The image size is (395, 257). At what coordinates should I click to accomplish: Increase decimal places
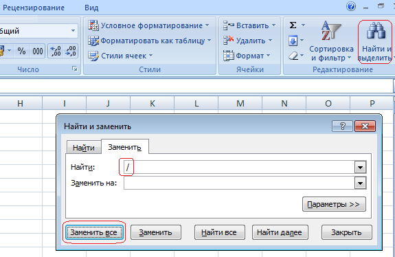[x=56, y=51]
